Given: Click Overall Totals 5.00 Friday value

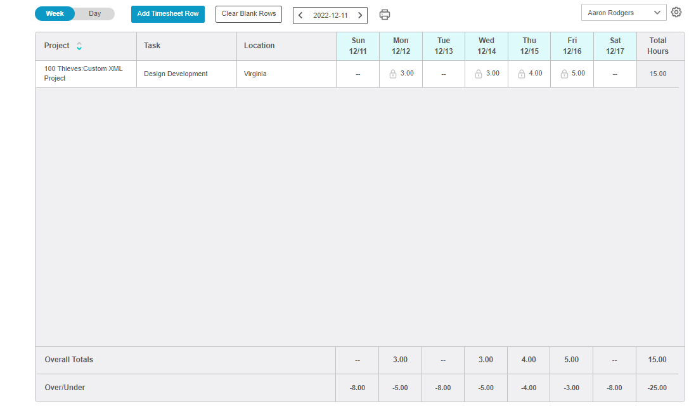Looking at the screenshot, I should (x=572, y=360).
